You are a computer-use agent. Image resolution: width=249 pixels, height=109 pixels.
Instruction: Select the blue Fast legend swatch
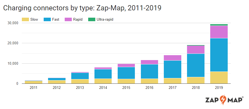click(47, 20)
